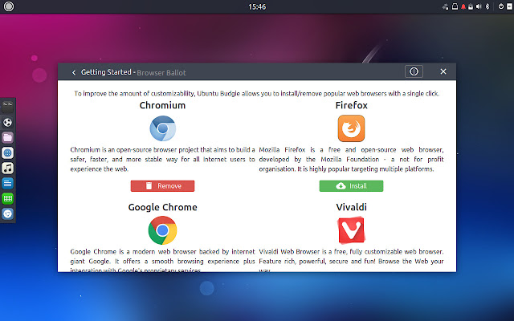Select the Chromium heading

coord(162,105)
